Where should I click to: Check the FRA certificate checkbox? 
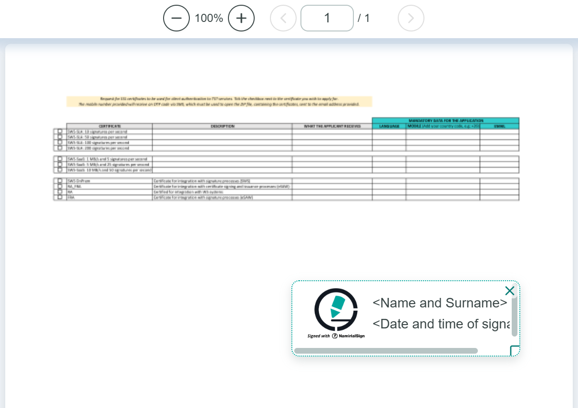pyautogui.click(x=60, y=197)
